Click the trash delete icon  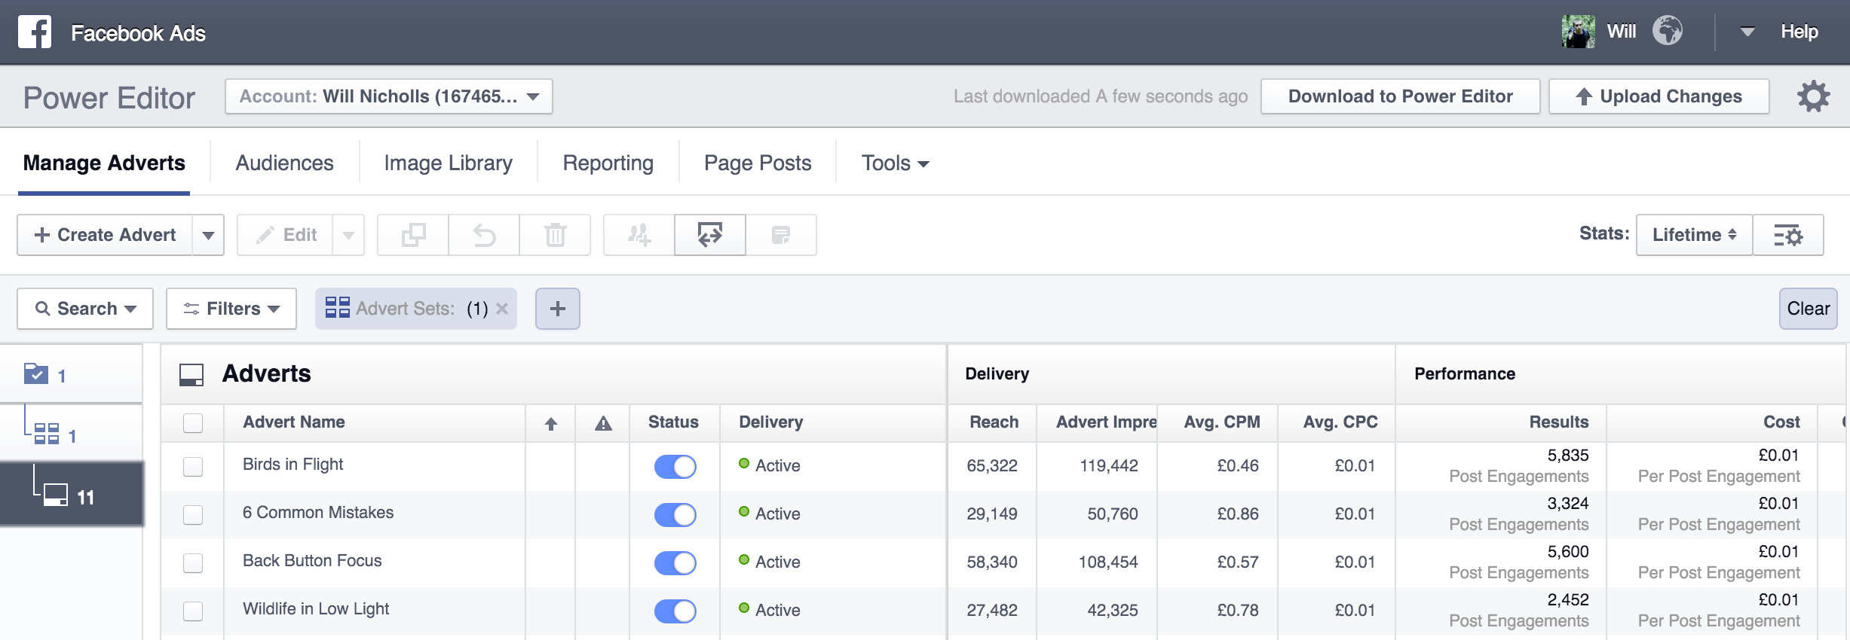(x=555, y=235)
